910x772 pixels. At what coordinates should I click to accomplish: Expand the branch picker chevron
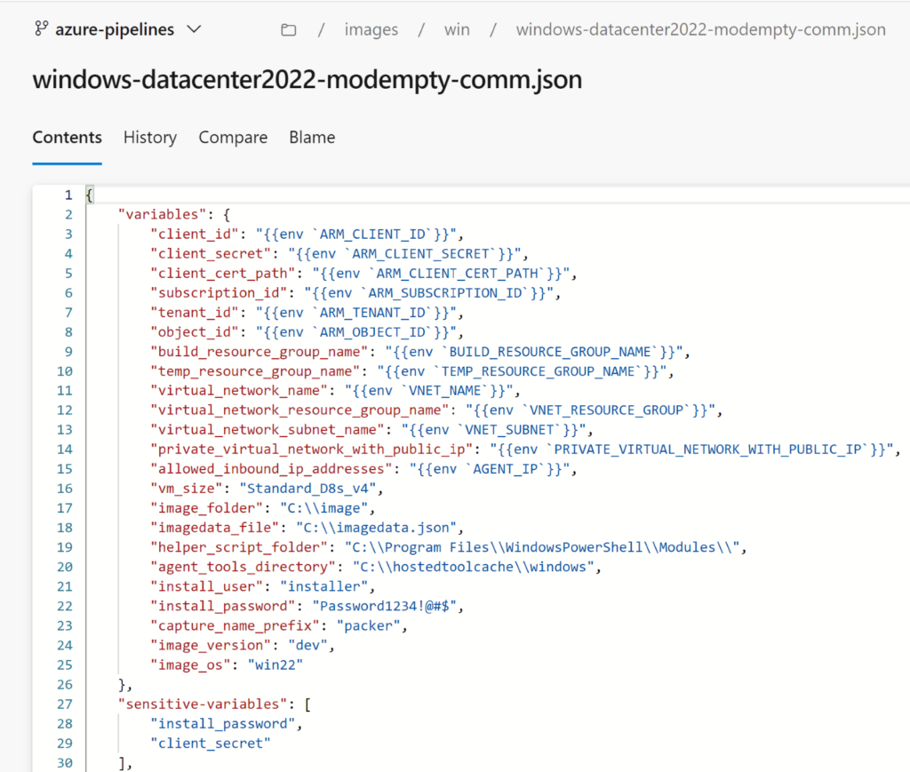(194, 29)
